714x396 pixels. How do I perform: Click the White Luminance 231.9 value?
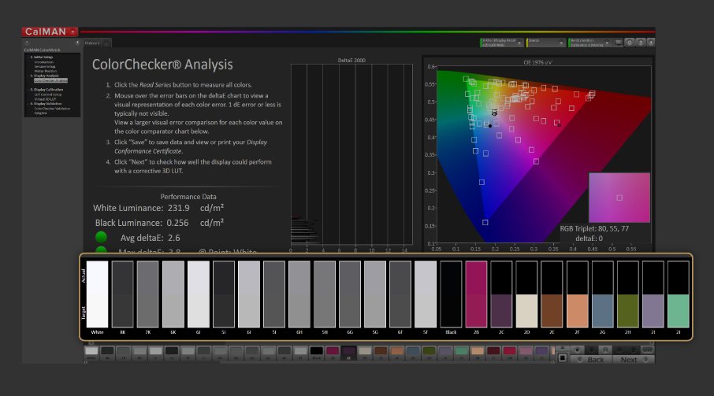178,208
